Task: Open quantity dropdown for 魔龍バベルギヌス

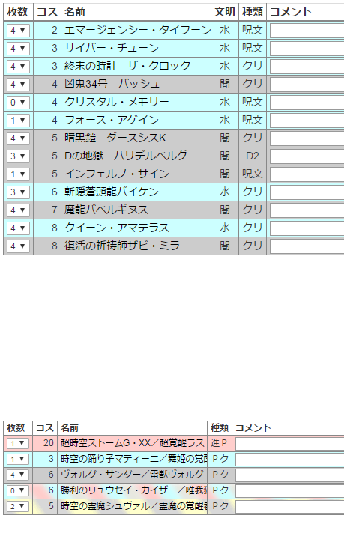Action: pyautogui.click(x=19, y=210)
